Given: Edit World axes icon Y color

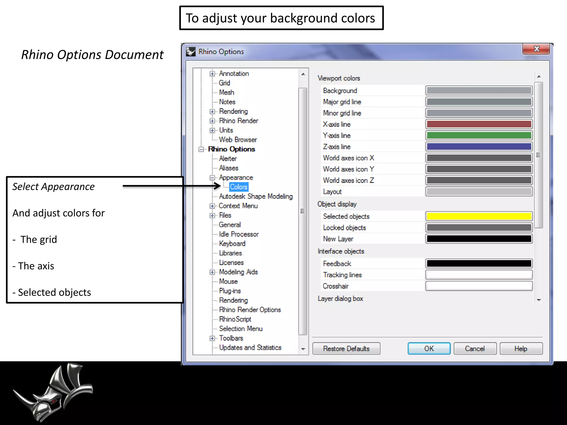Looking at the screenshot, I should (x=479, y=169).
